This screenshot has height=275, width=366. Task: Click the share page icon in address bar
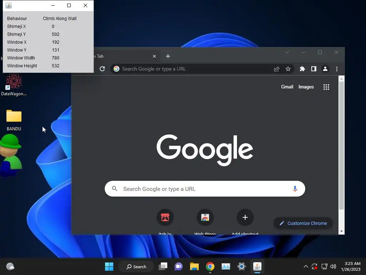tap(277, 69)
